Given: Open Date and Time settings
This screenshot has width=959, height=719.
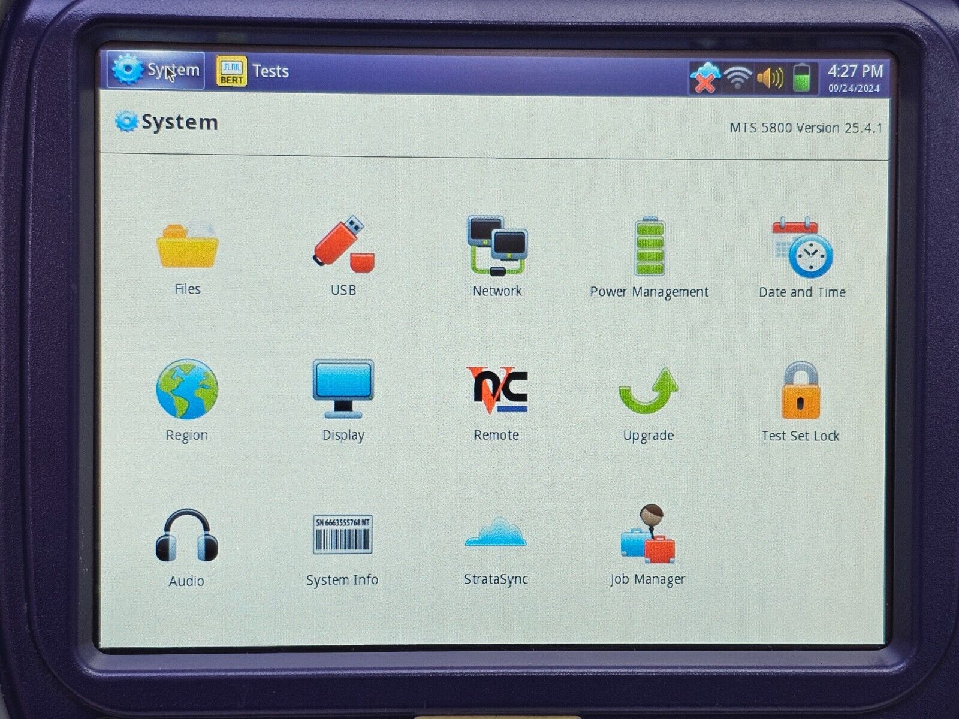Looking at the screenshot, I should point(802,248).
